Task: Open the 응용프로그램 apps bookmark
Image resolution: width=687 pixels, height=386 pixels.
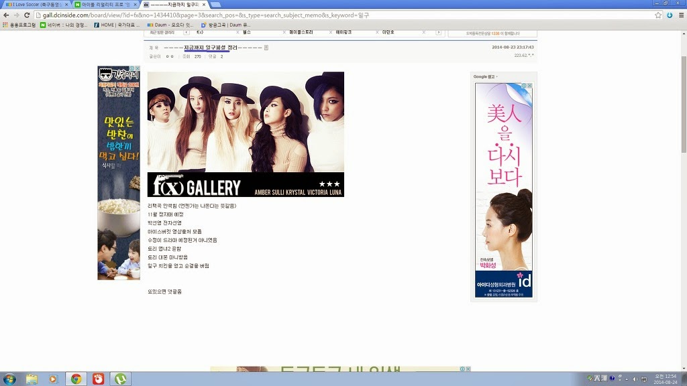Action: (19, 25)
